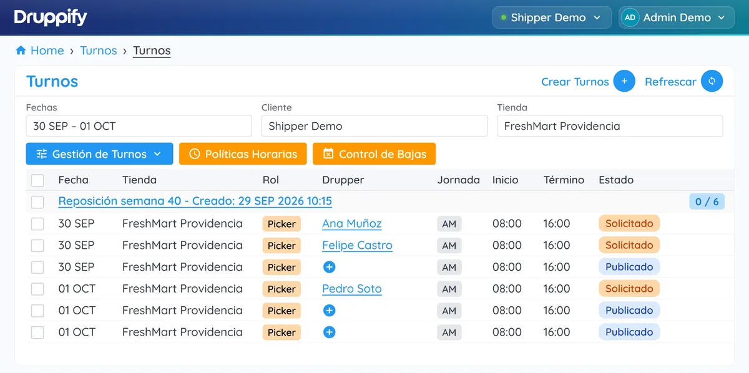Open first Turnos breadcrumb link

tap(99, 51)
